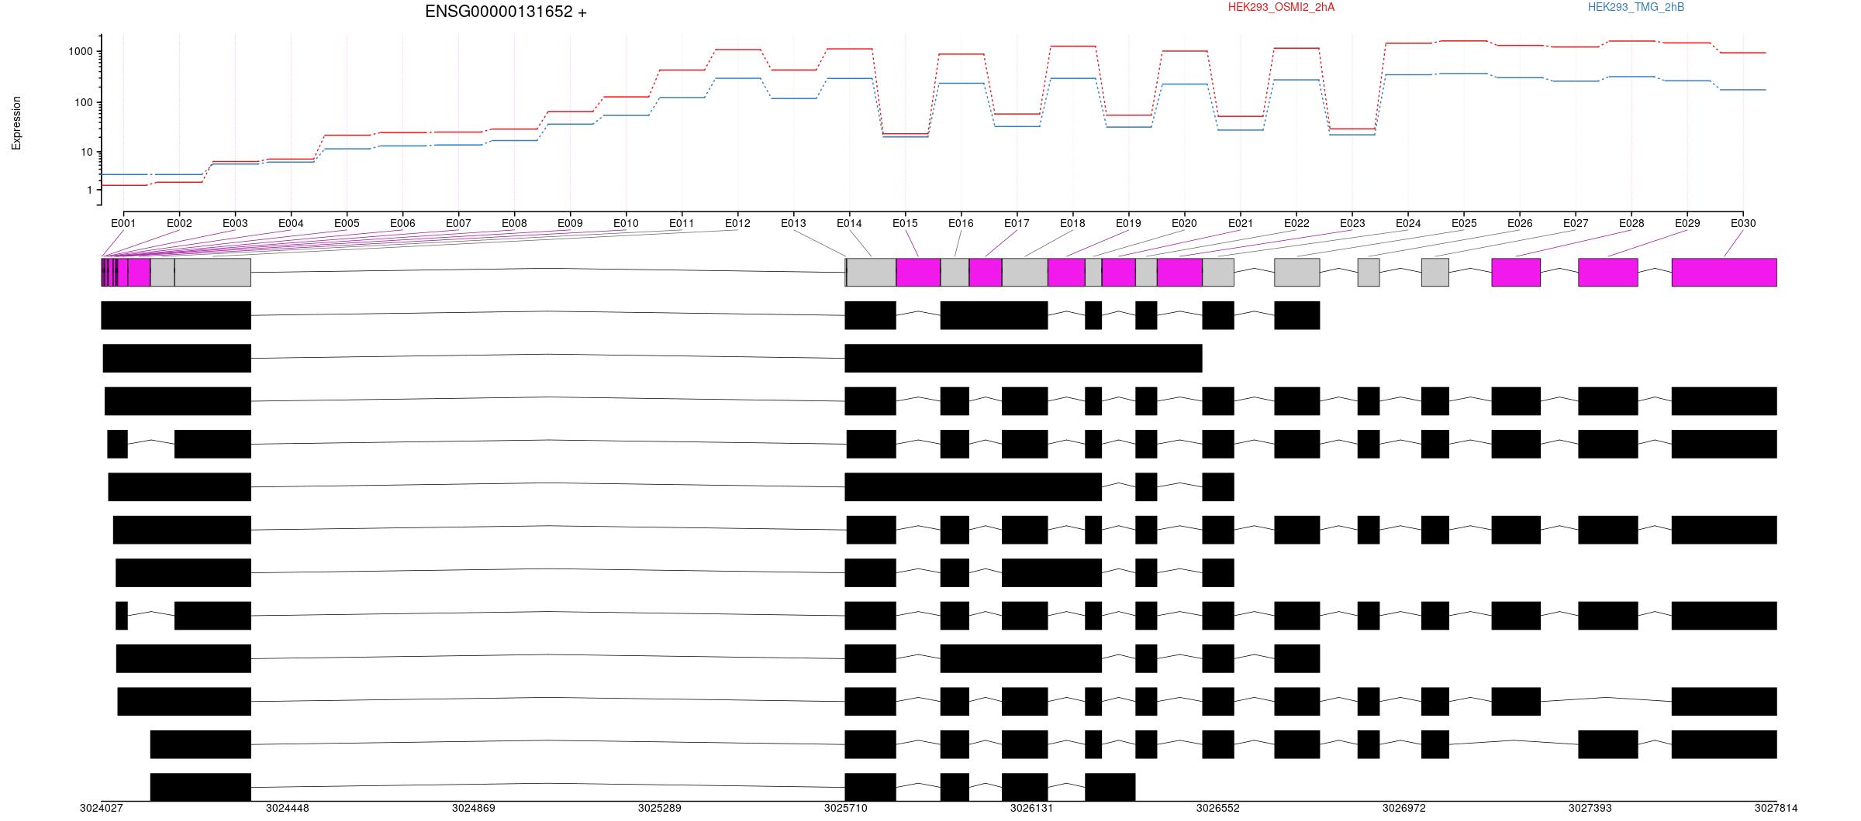Screen dimensions: 1861x821
Task: Click genomic coordinate 3026552
Action: click(1218, 808)
